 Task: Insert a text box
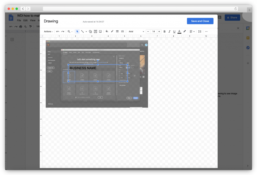coord(95,31)
